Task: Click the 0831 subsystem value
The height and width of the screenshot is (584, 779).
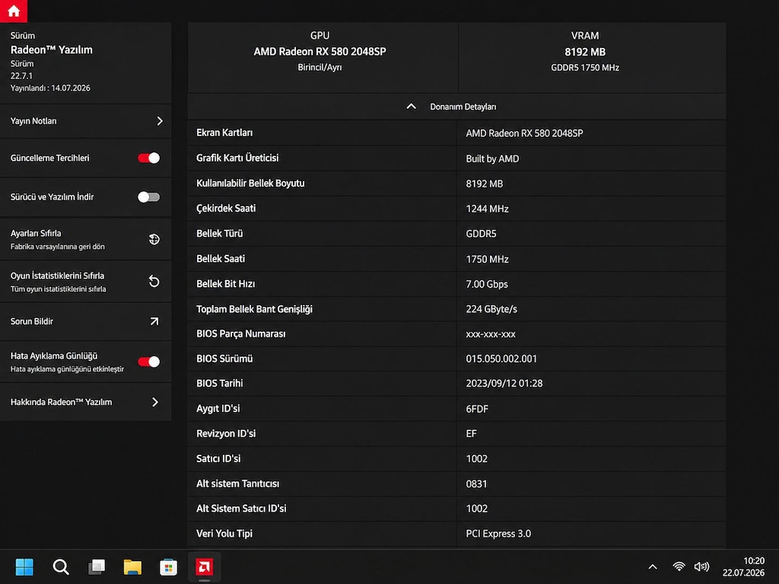Action: [476, 484]
